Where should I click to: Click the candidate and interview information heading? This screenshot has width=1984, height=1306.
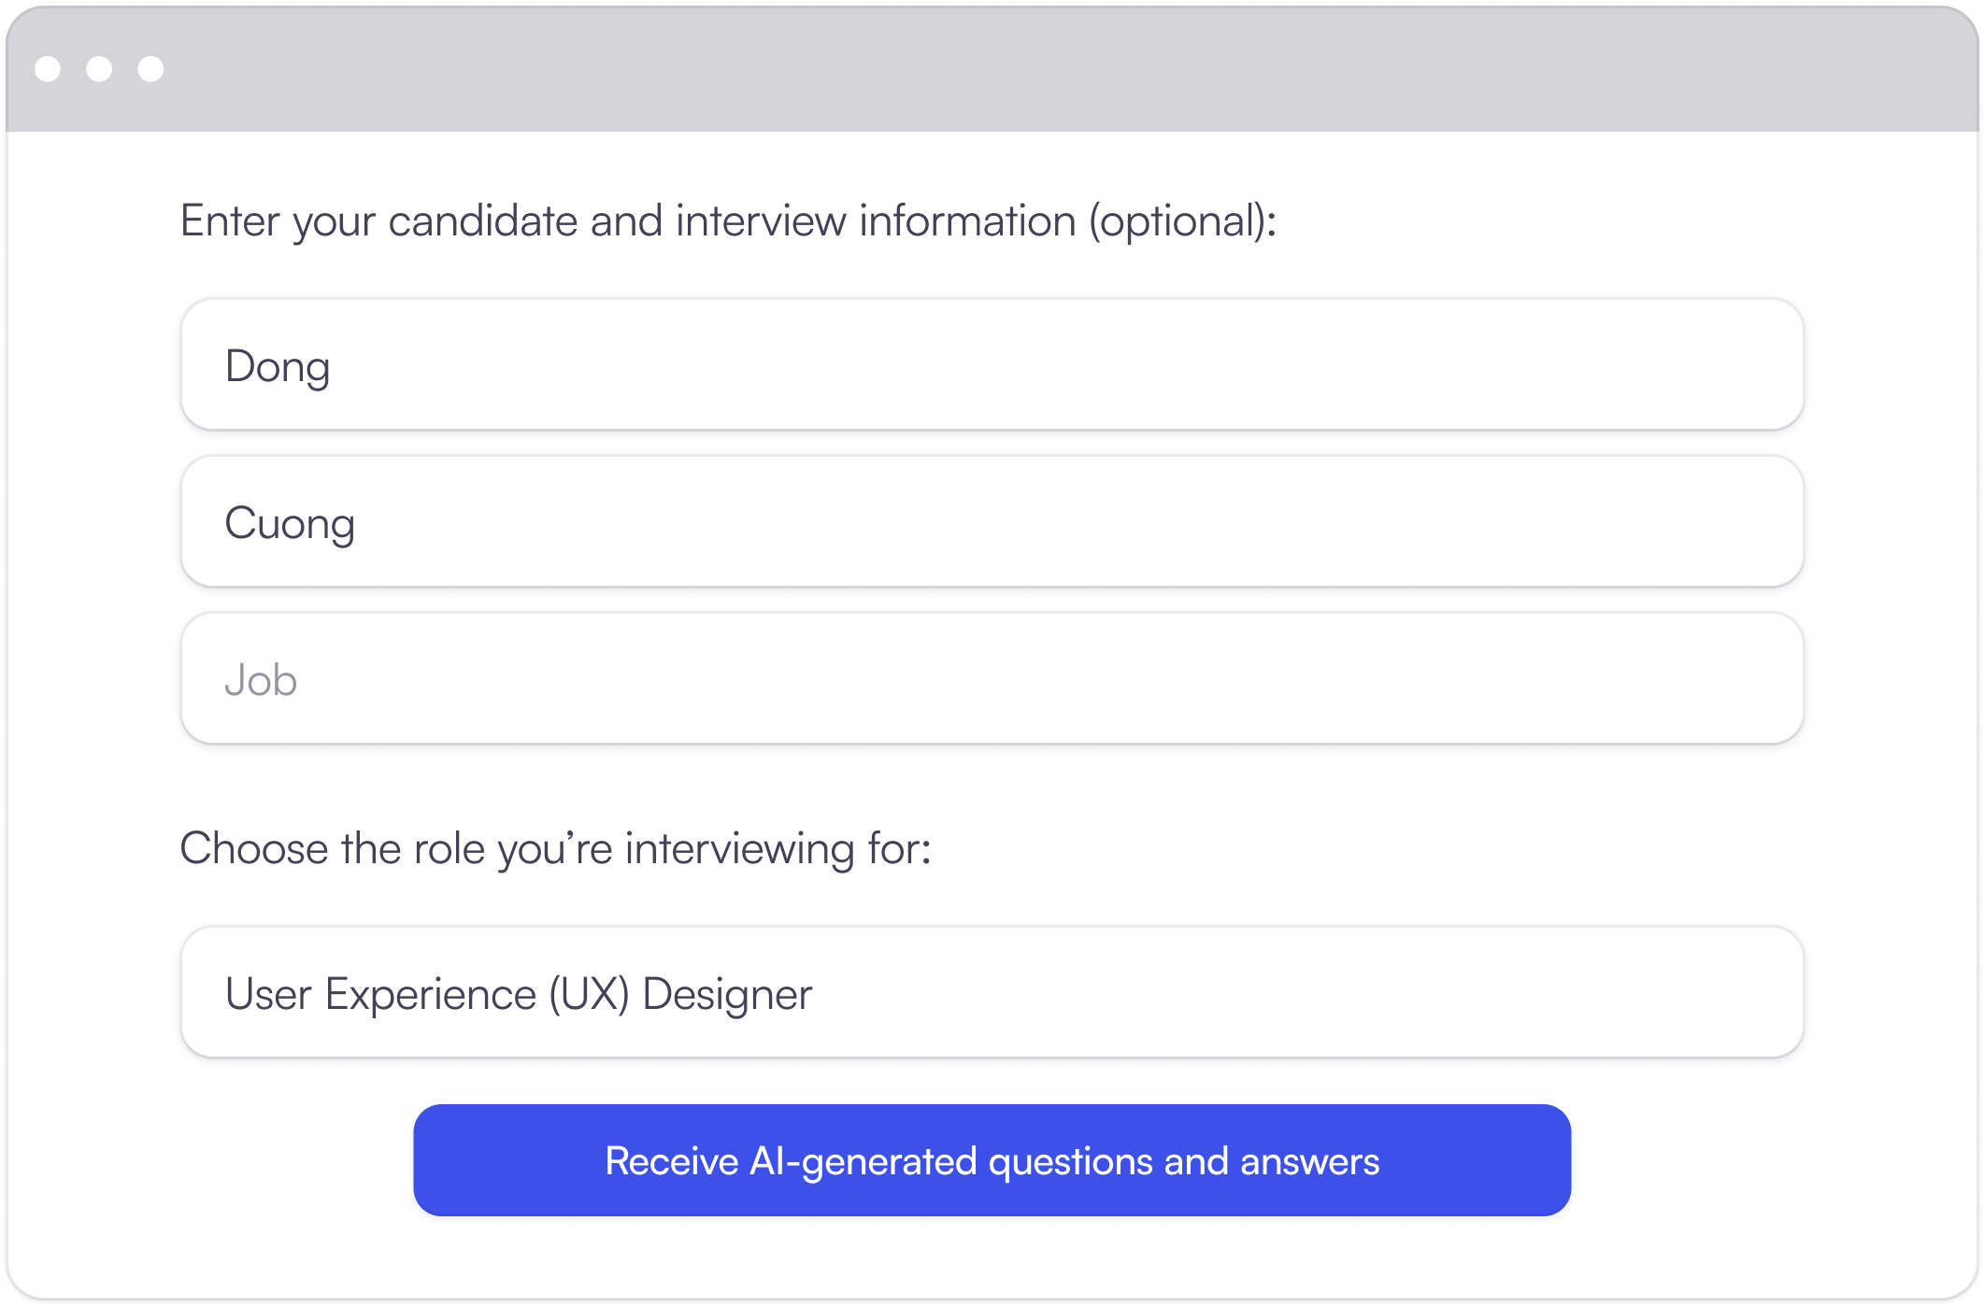[728, 222]
